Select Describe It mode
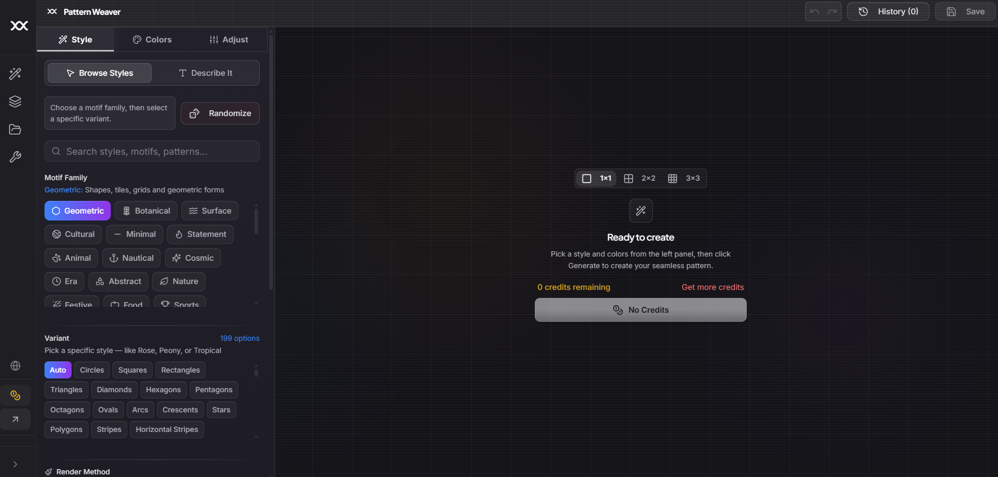This screenshot has height=477, width=998. coord(206,73)
